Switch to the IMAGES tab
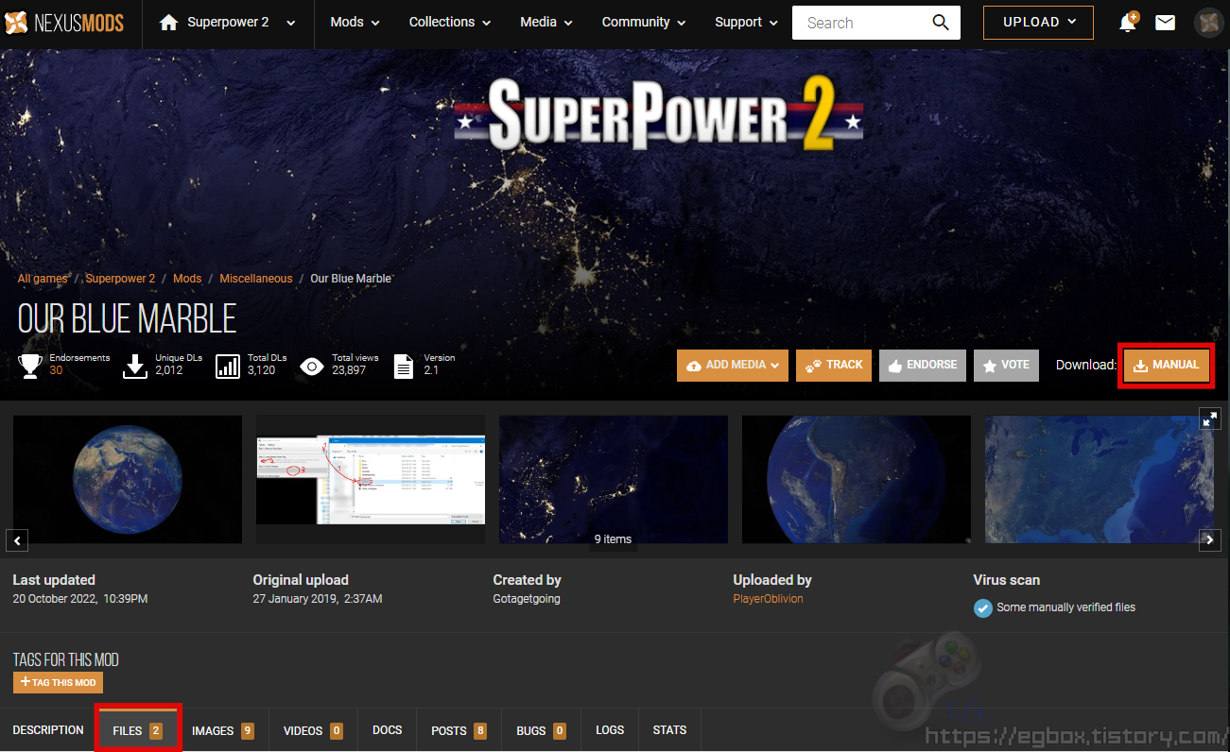 click(x=223, y=730)
